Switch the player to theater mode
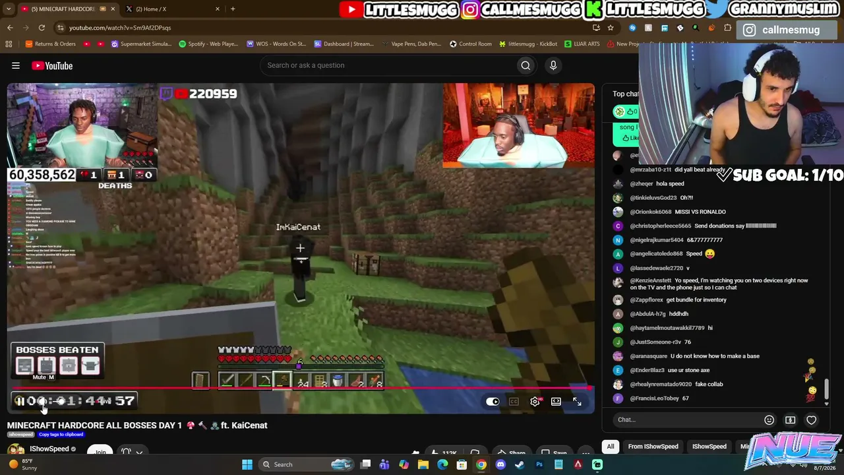This screenshot has height=475, width=844. (x=556, y=401)
